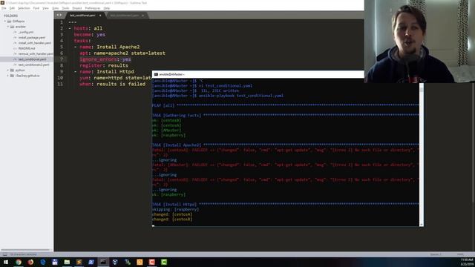Open the file explorer folder taskbar icon
This screenshot has width=475, height=267.
[67, 262]
